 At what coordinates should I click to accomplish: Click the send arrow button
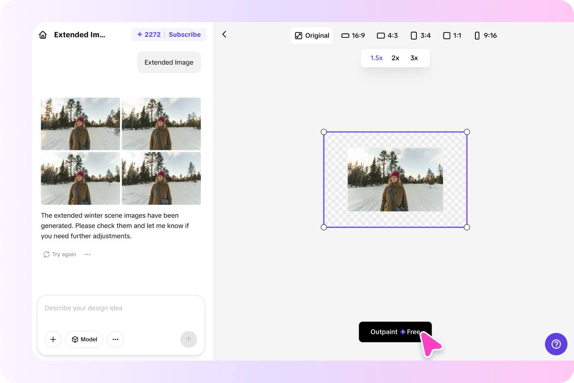pos(189,340)
